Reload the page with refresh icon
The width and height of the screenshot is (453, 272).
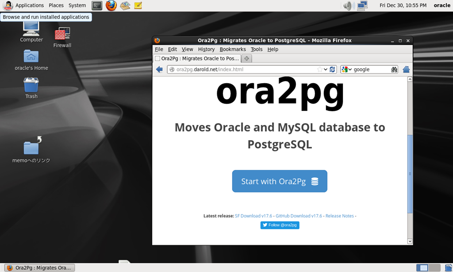332,70
